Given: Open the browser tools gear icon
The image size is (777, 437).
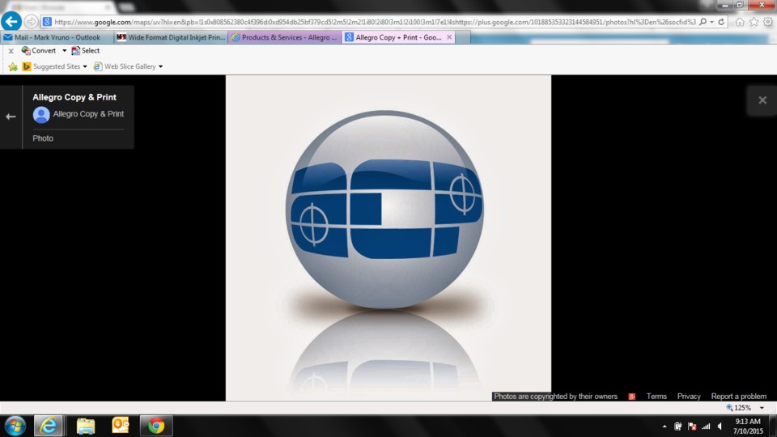Looking at the screenshot, I should pos(767,22).
